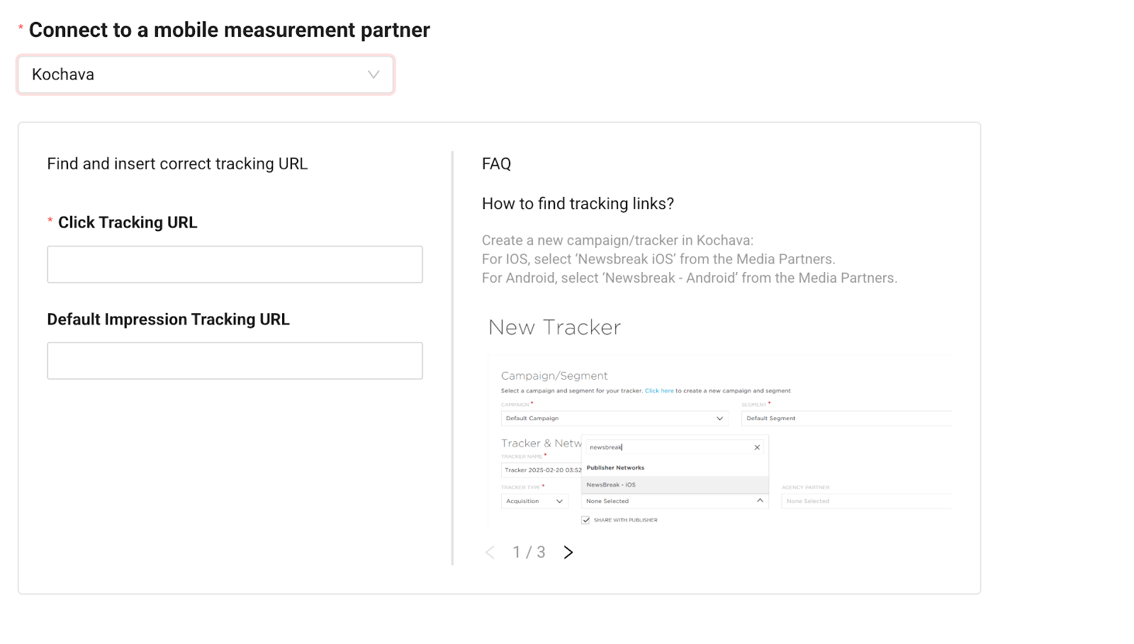Click the FAQ heading text
This screenshot has height=644, width=1134.
(x=496, y=164)
